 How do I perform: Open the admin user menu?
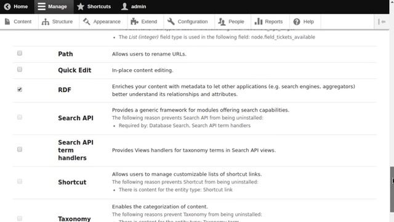coord(134,7)
